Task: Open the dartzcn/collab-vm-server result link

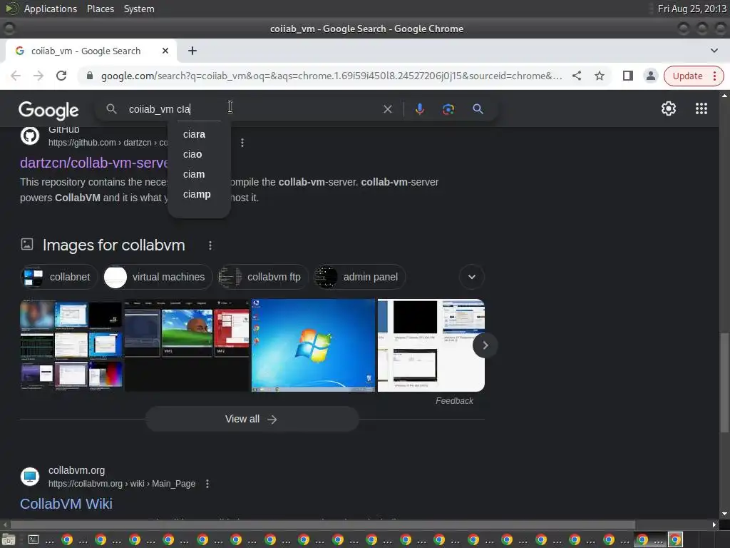Action: pos(95,163)
